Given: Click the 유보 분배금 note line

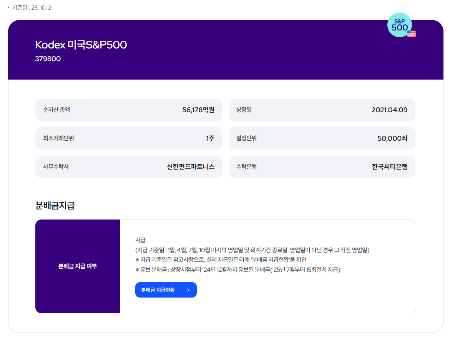Looking at the screenshot, I should tap(237, 269).
